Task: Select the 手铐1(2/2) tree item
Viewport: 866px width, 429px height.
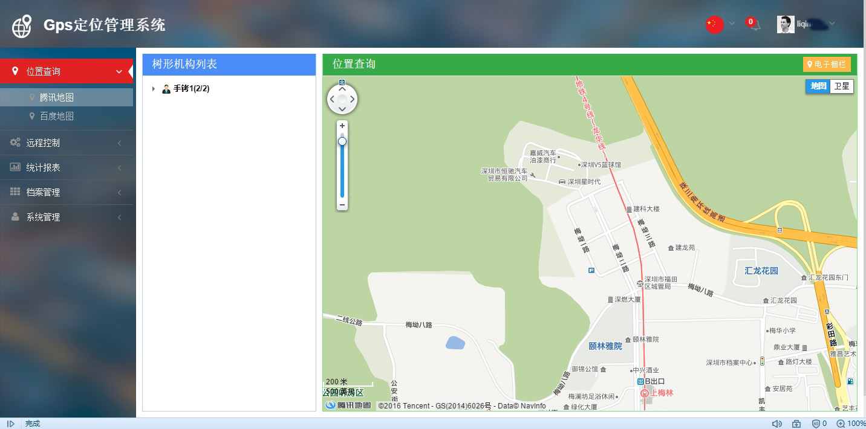Action: tap(191, 89)
